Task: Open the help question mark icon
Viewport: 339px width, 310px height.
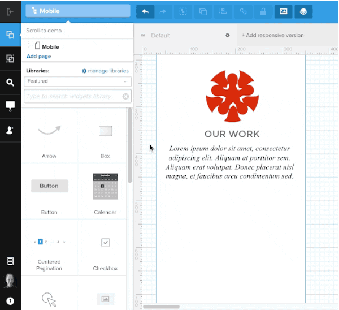Action: tap(10, 300)
